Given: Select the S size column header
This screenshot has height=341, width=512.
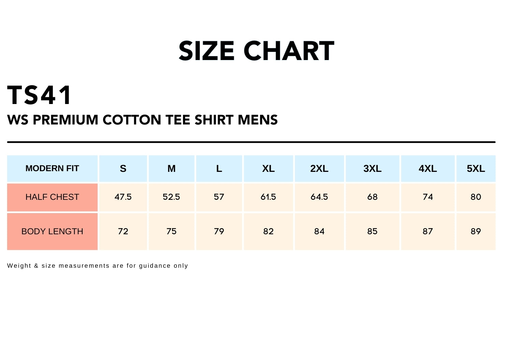Looking at the screenshot, I should (x=123, y=168).
